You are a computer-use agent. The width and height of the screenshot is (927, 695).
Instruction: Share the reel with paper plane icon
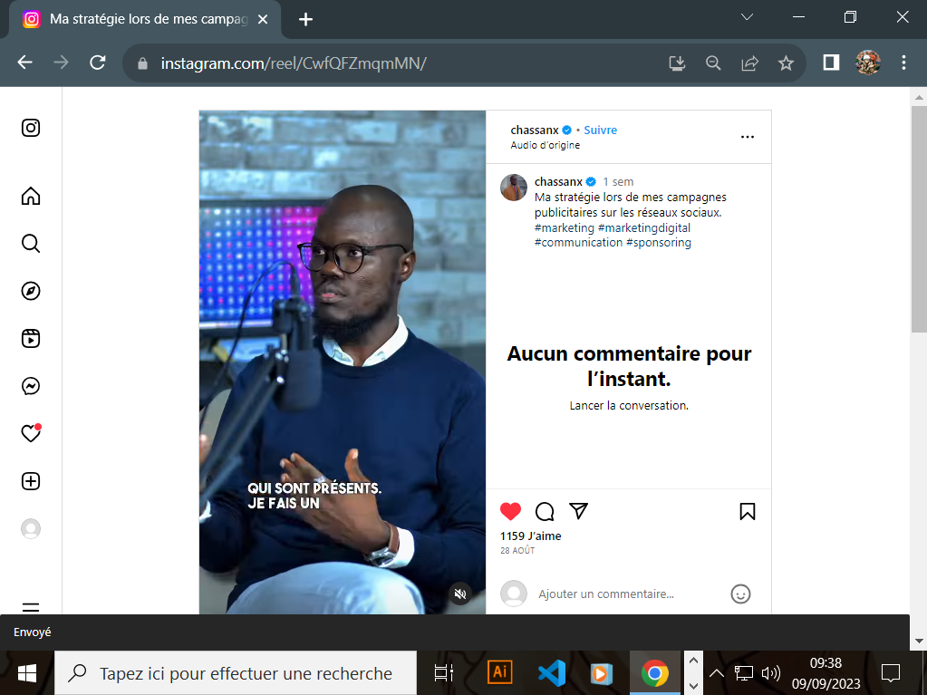coord(578,511)
